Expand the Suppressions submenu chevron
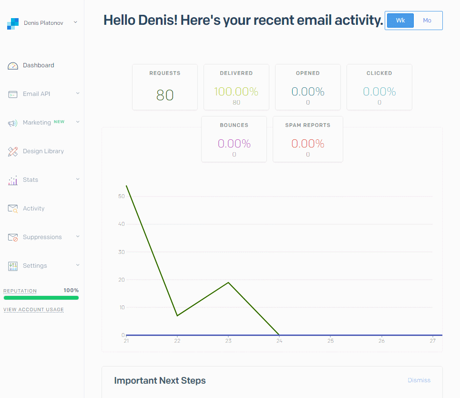Image resolution: width=460 pixels, height=398 pixels. click(78, 237)
